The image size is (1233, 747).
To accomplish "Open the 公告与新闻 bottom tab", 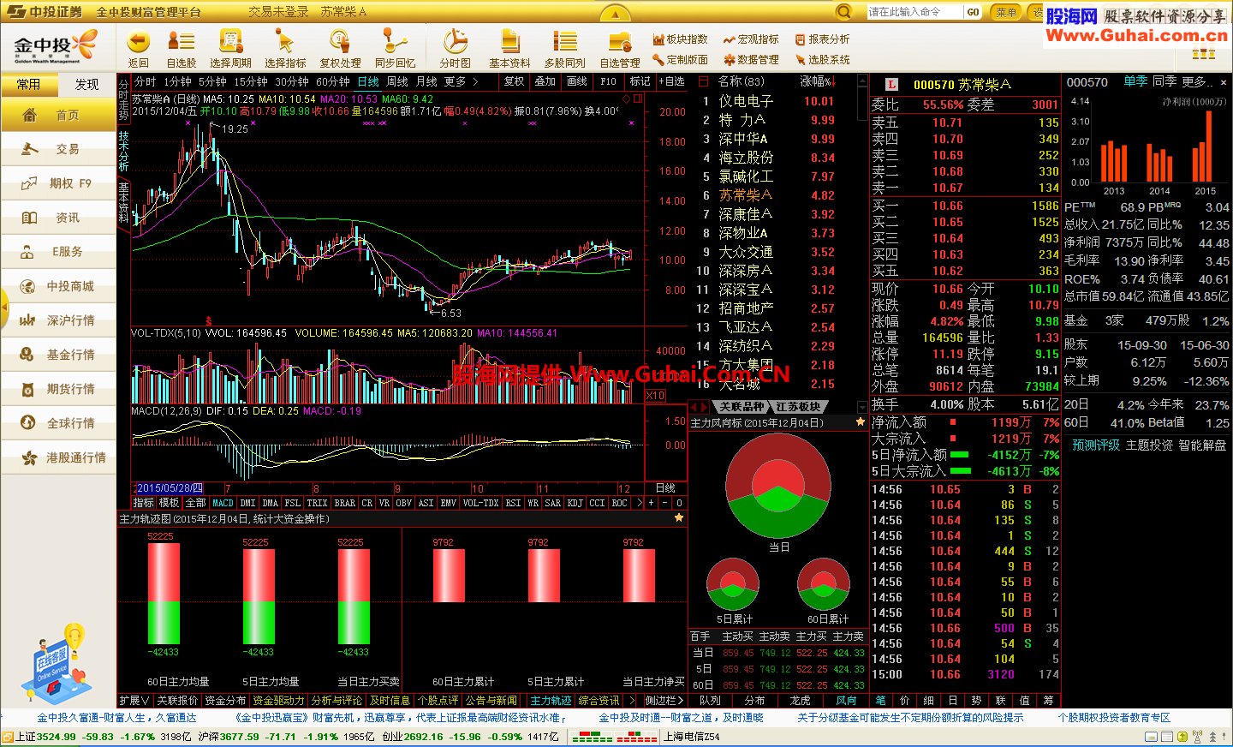I will (491, 701).
